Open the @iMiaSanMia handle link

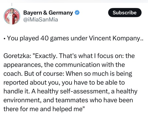click(41, 20)
